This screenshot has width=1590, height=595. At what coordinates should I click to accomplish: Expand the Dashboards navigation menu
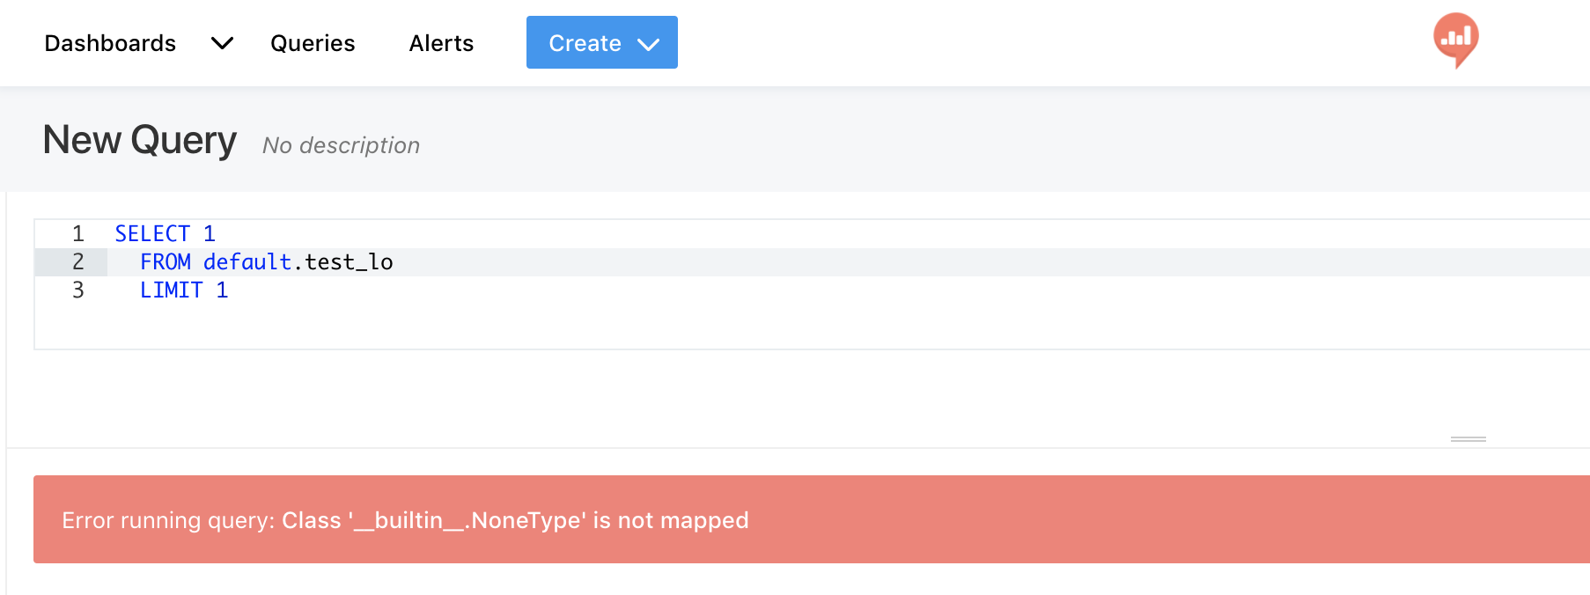click(x=110, y=42)
